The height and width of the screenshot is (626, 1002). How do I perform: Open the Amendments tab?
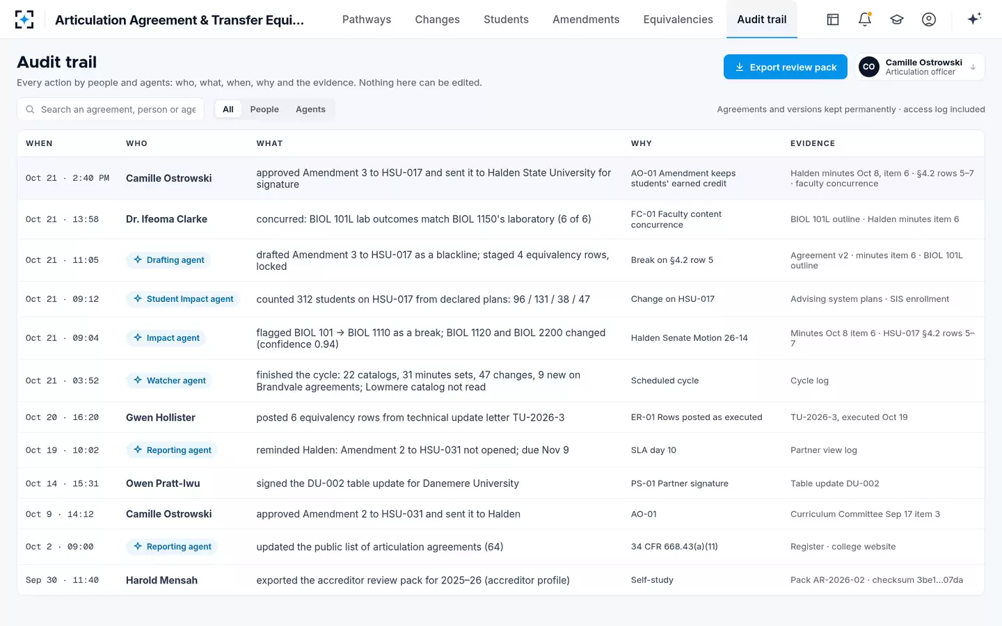click(586, 19)
